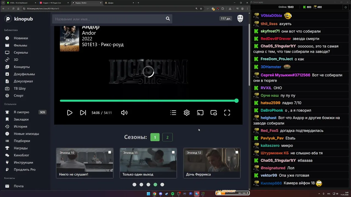This screenshot has width=351, height=197.
Task: Click the ТВ Шоу sidebar icon
Action: 7,88
